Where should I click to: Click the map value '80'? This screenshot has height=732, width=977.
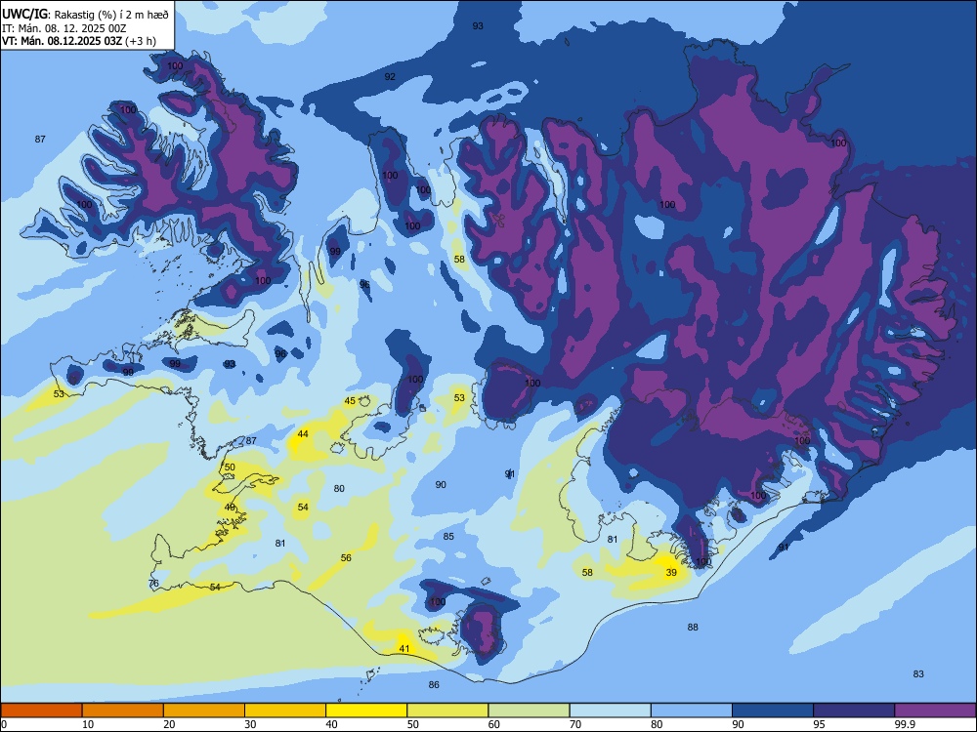point(339,489)
